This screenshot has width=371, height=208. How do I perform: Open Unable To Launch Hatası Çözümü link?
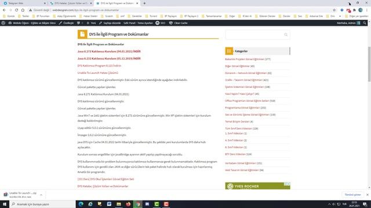pyautogui.click(x=98, y=73)
